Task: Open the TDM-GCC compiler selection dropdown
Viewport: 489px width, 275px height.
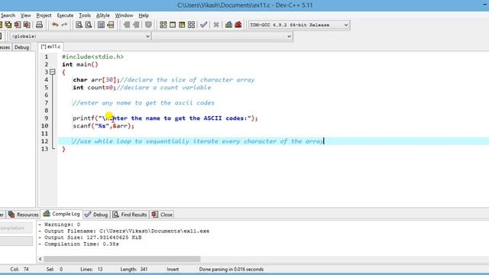Action: 346,25
